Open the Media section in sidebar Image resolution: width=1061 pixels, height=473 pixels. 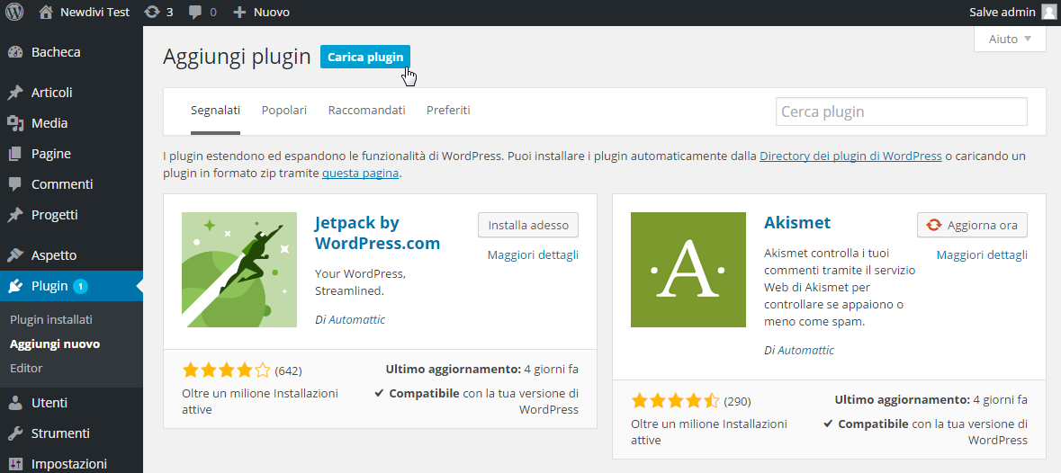[x=49, y=123]
